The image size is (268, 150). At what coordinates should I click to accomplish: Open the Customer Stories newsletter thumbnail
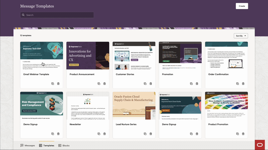[x=134, y=55]
